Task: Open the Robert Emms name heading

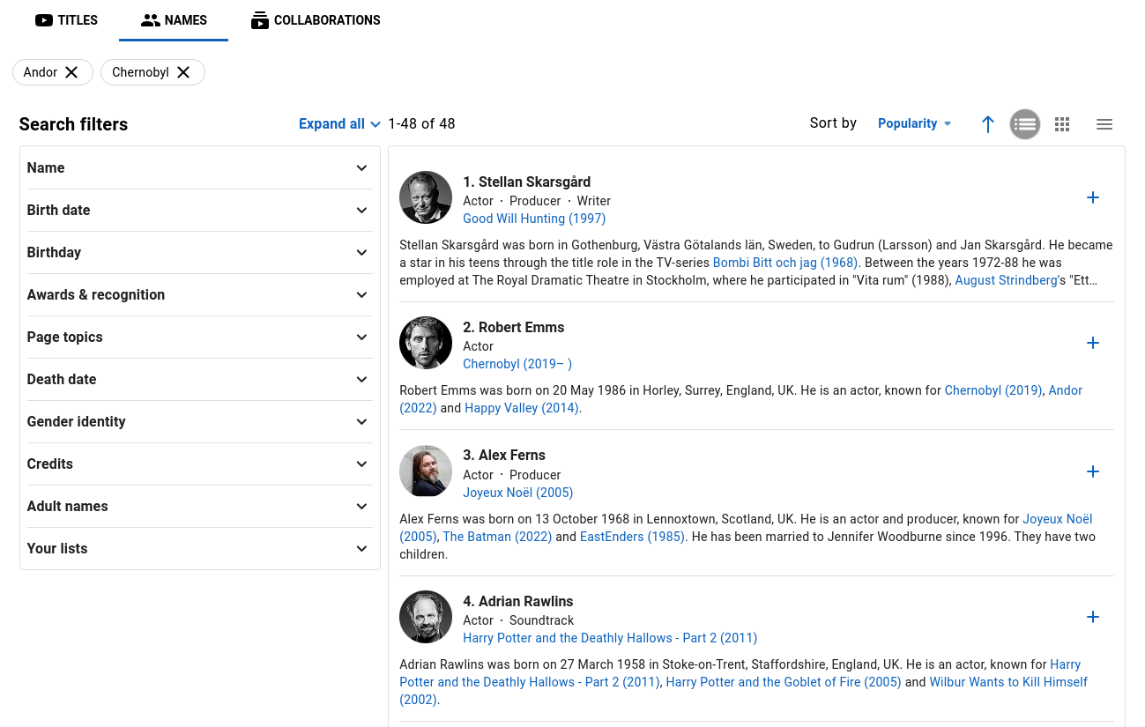Action: coord(514,327)
